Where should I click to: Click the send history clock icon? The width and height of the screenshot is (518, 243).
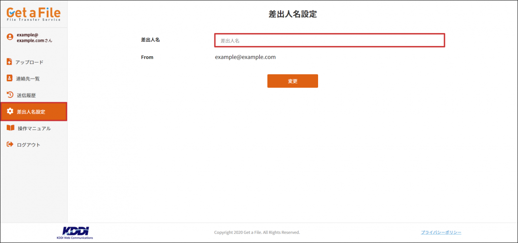pos(10,95)
